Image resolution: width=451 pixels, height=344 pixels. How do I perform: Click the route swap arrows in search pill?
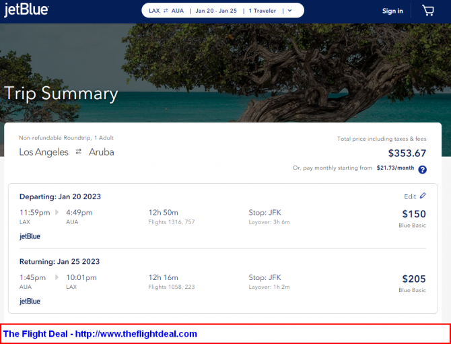(x=166, y=11)
